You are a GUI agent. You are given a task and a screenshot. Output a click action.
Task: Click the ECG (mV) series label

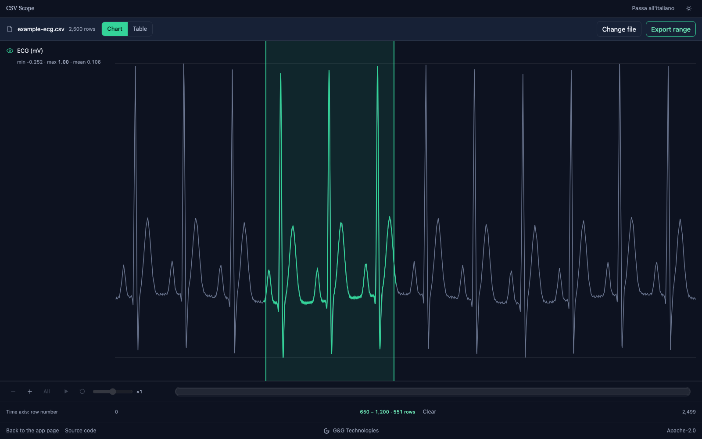coord(30,51)
